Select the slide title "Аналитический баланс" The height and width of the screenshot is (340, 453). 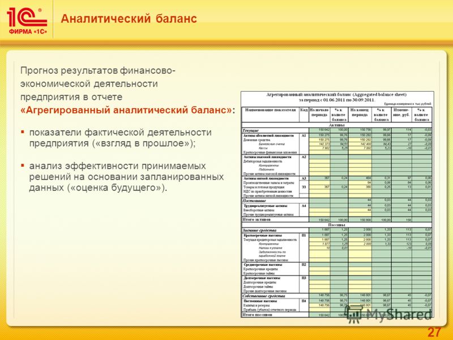point(129,19)
